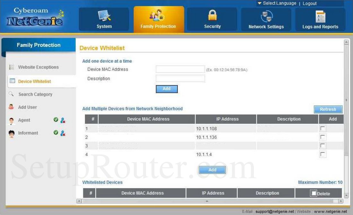
Task: Click the Whitelisted Devices heading
Action: (102, 182)
